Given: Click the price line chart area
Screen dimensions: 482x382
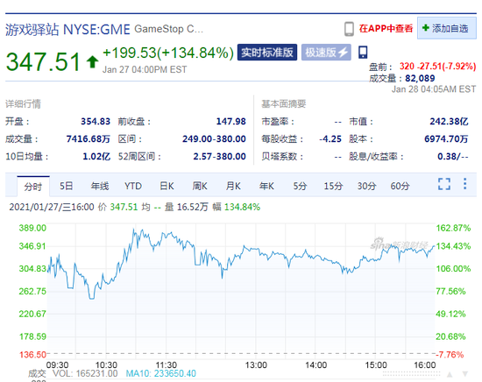Looking at the screenshot, I should [241, 292].
